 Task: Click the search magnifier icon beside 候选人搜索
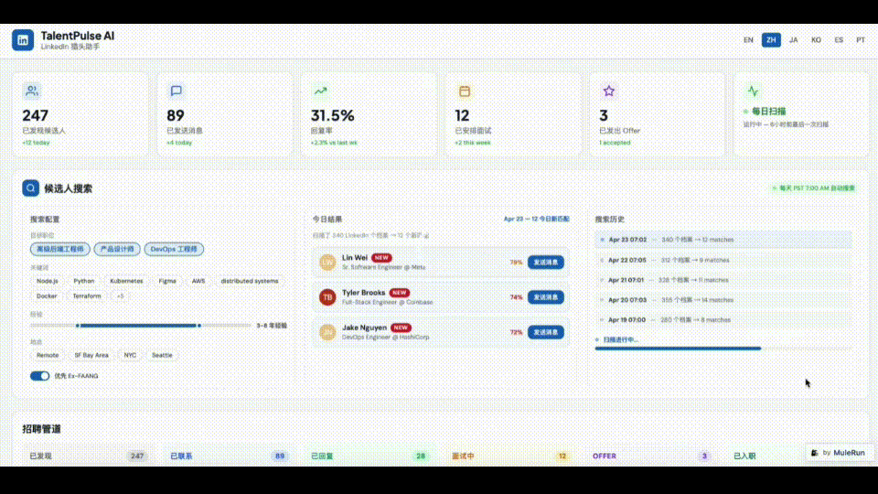[31, 188]
